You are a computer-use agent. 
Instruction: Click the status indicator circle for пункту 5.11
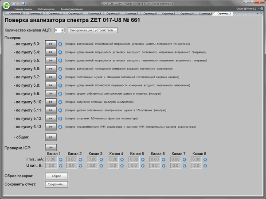pos(60,110)
